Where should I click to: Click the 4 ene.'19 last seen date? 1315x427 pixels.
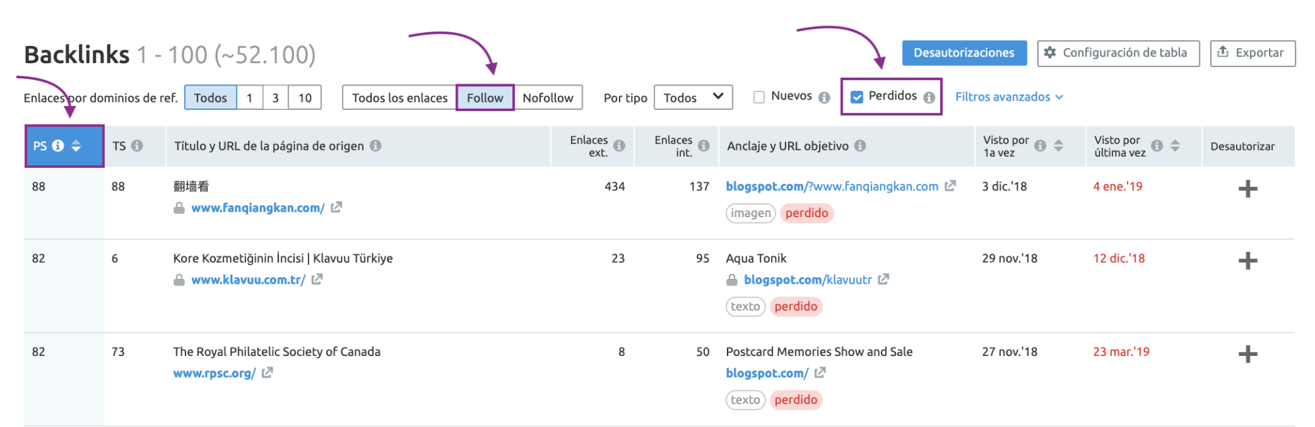click(1118, 186)
